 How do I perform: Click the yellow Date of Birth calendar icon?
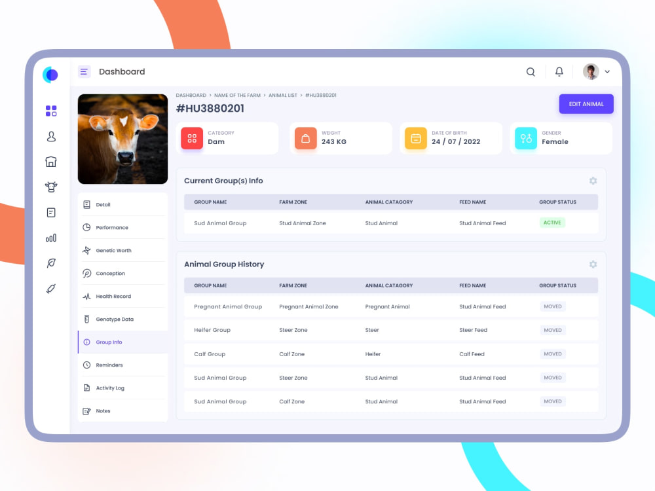416,138
